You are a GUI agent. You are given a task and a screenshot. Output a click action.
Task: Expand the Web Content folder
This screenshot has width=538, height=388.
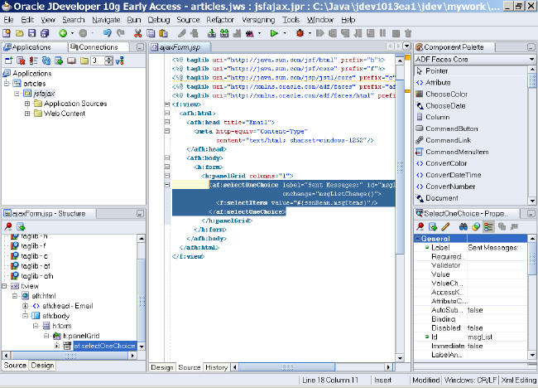(27, 114)
